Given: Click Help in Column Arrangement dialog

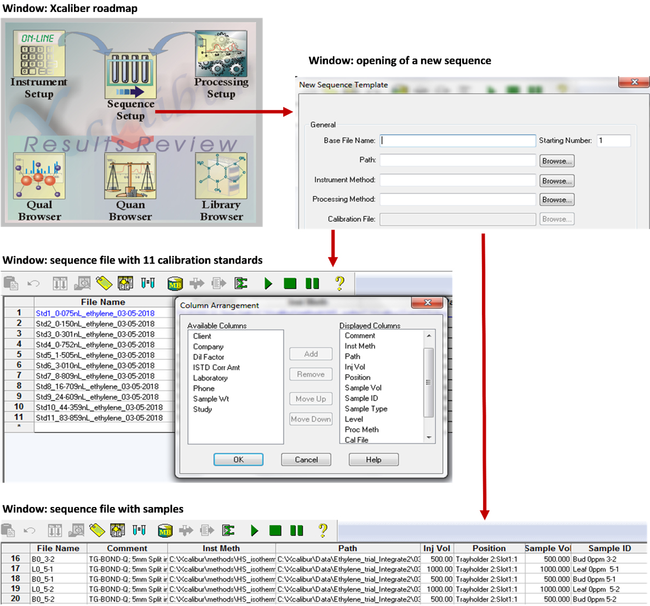Looking at the screenshot, I should point(373,459).
